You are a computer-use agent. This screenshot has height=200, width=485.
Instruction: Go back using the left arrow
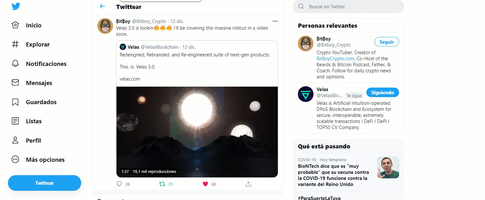tap(102, 6)
